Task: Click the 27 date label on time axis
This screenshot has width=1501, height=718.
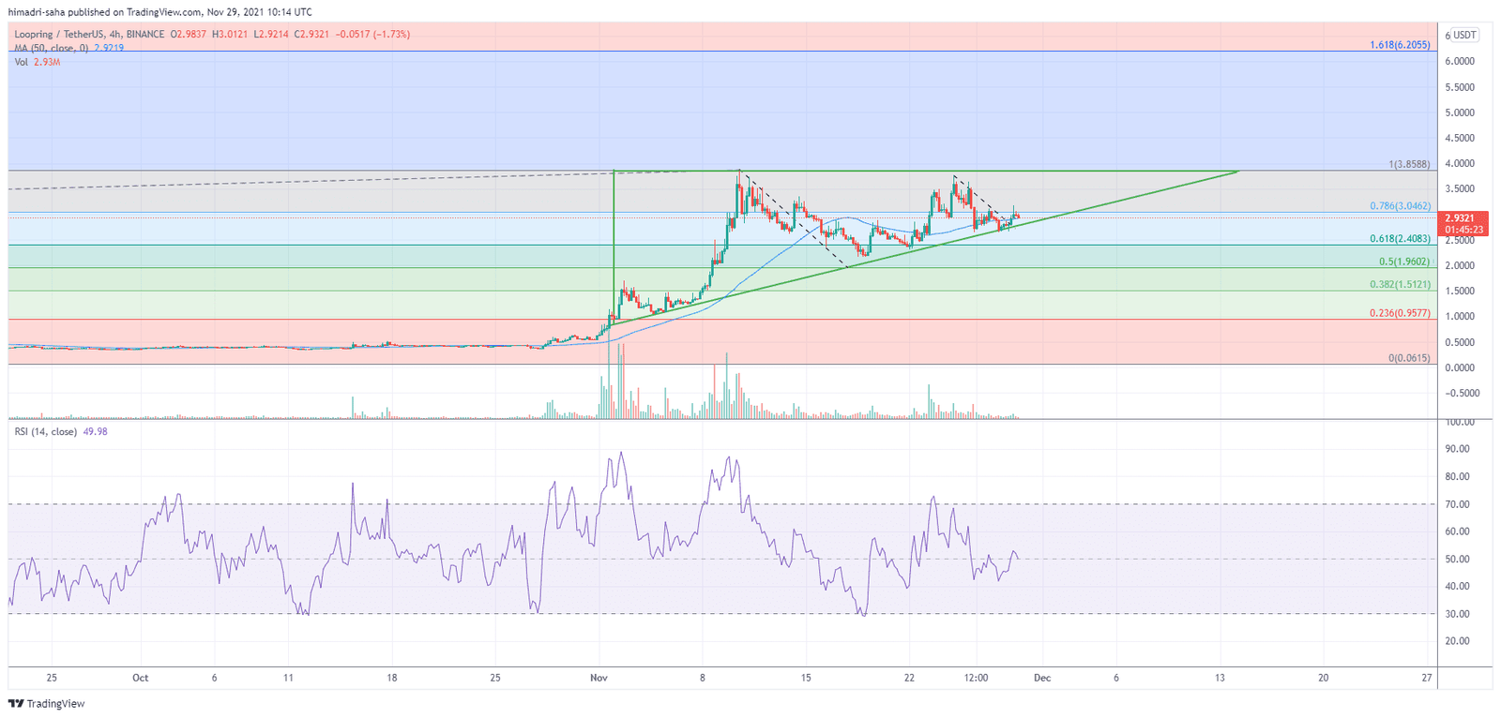Action: pyautogui.click(x=1427, y=678)
